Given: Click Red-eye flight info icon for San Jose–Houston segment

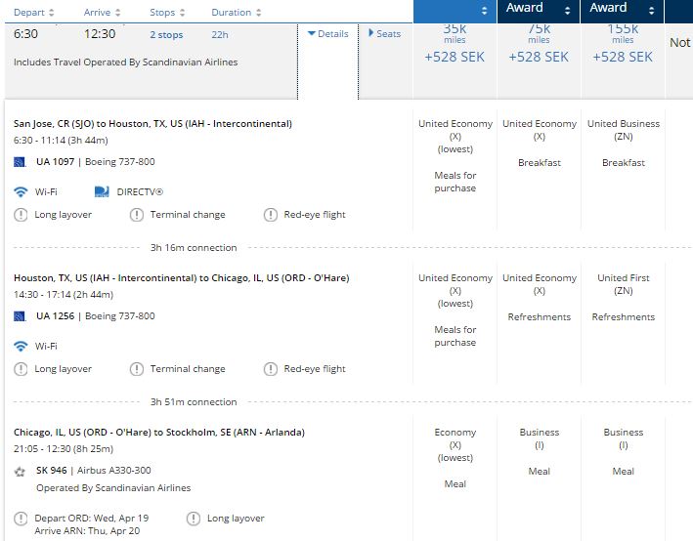Looking at the screenshot, I should [x=271, y=215].
